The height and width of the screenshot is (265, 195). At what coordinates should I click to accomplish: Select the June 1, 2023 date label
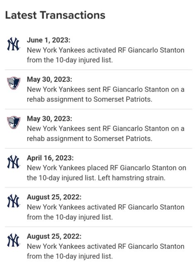coord(49,40)
